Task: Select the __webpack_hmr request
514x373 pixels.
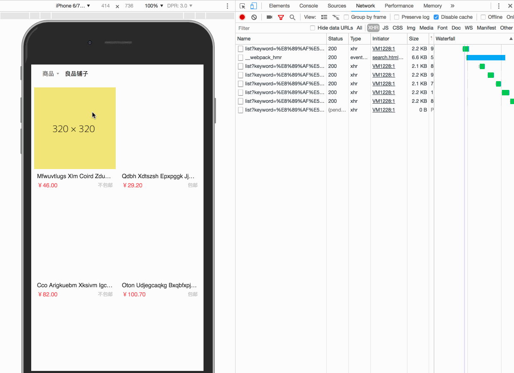Action: [x=263, y=57]
